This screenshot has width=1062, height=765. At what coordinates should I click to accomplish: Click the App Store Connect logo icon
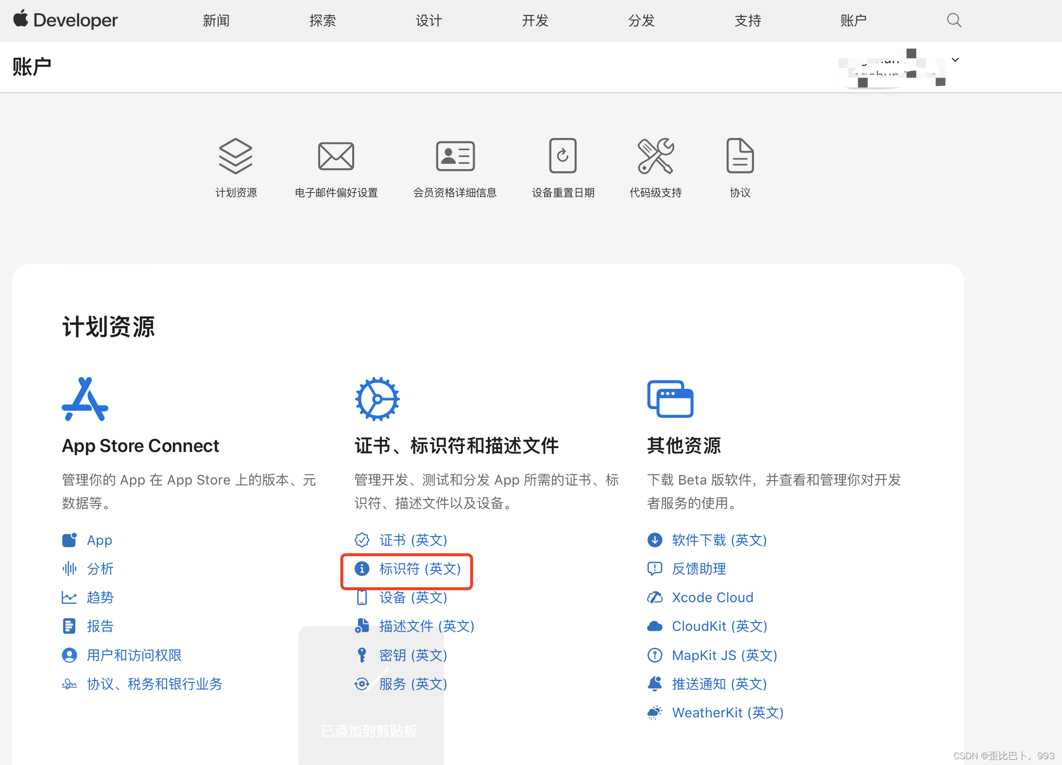tap(85, 399)
